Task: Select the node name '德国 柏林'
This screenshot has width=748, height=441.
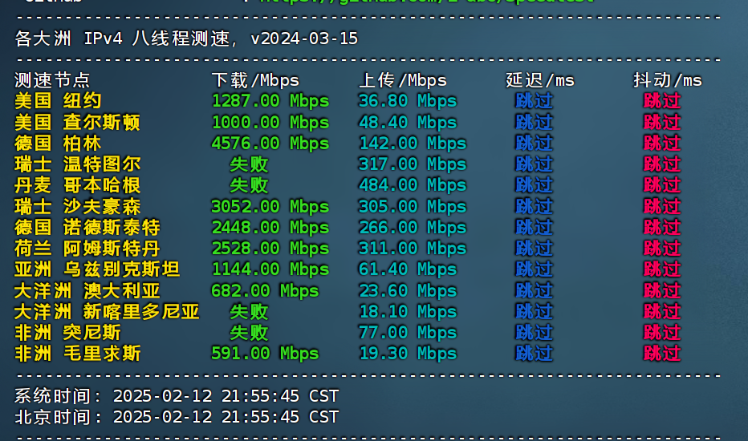Action: (x=58, y=143)
